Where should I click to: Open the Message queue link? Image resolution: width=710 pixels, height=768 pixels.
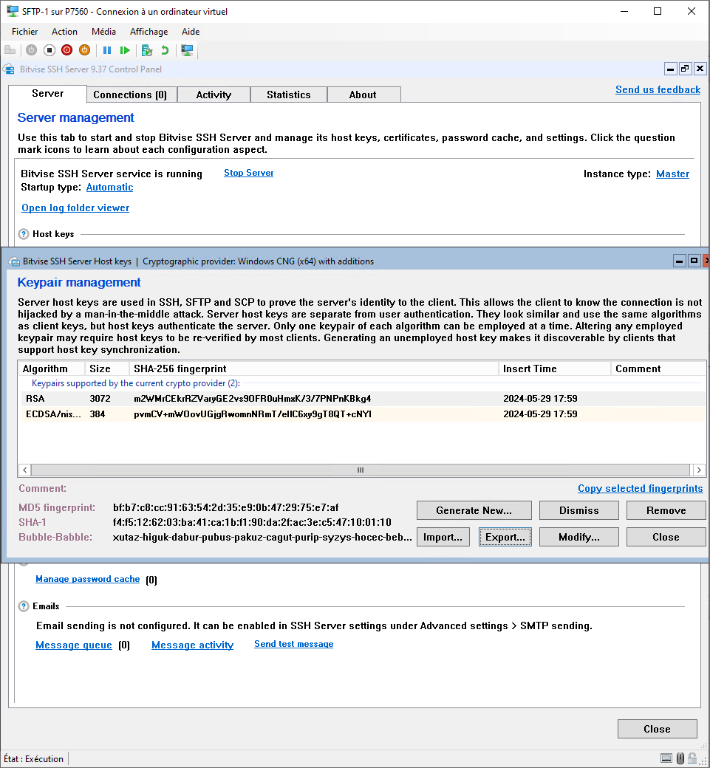point(73,645)
